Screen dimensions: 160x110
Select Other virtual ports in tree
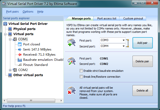tap(28, 75)
